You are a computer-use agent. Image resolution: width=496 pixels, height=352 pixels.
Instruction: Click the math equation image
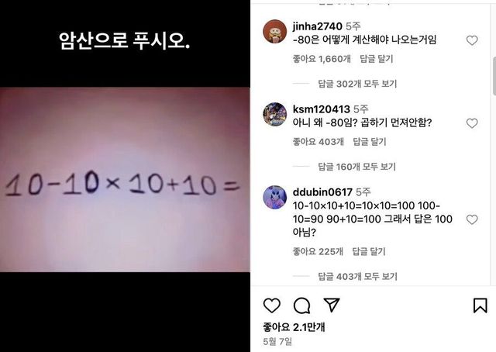pyautogui.click(x=125, y=179)
